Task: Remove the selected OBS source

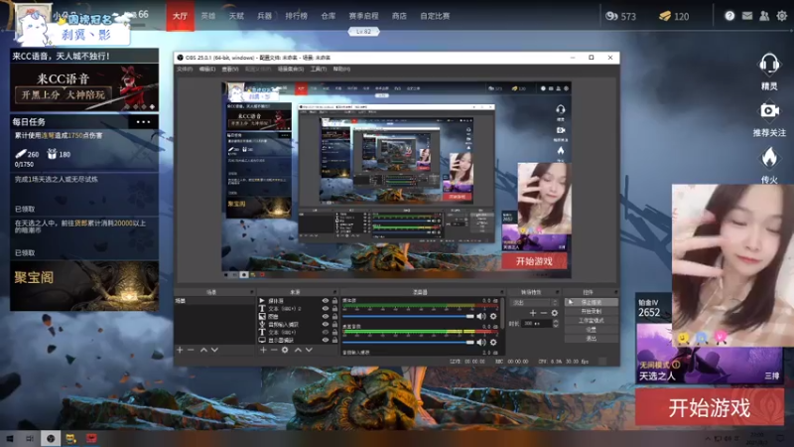Action: [x=274, y=350]
